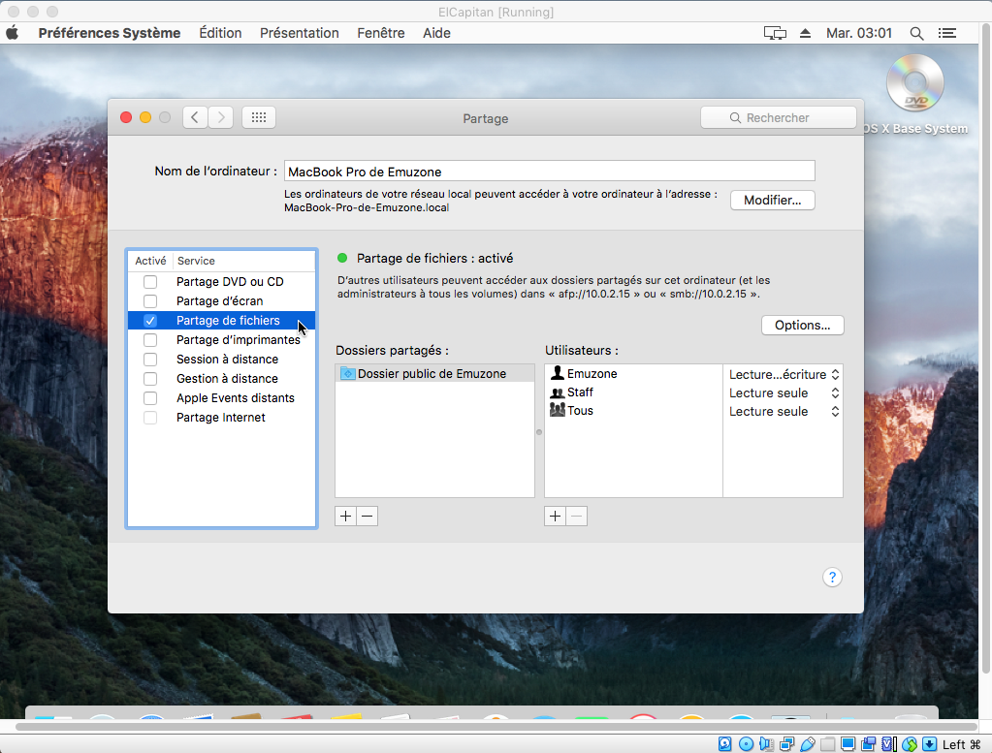Click the Modifier… button
The height and width of the screenshot is (753, 992).
point(773,200)
